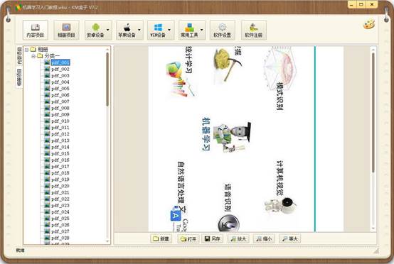Click the preview pane vertical scrollbar
Viewport: 394px width, 264px height.
373,112
